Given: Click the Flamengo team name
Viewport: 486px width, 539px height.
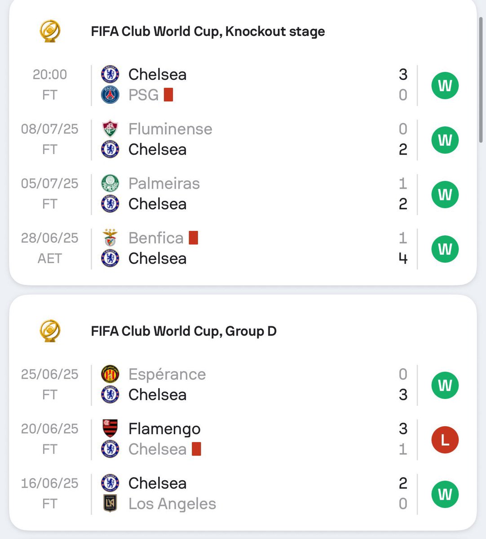Looking at the screenshot, I should [164, 429].
